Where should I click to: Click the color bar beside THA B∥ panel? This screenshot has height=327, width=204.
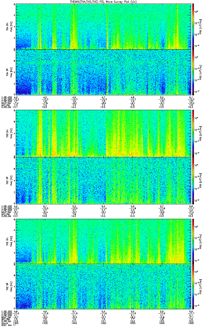(193, 72)
